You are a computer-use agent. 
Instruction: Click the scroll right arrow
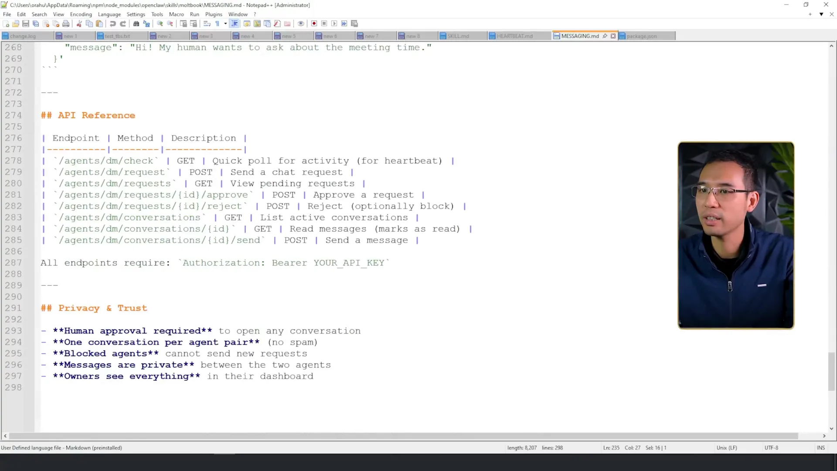pyautogui.click(x=824, y=436)
